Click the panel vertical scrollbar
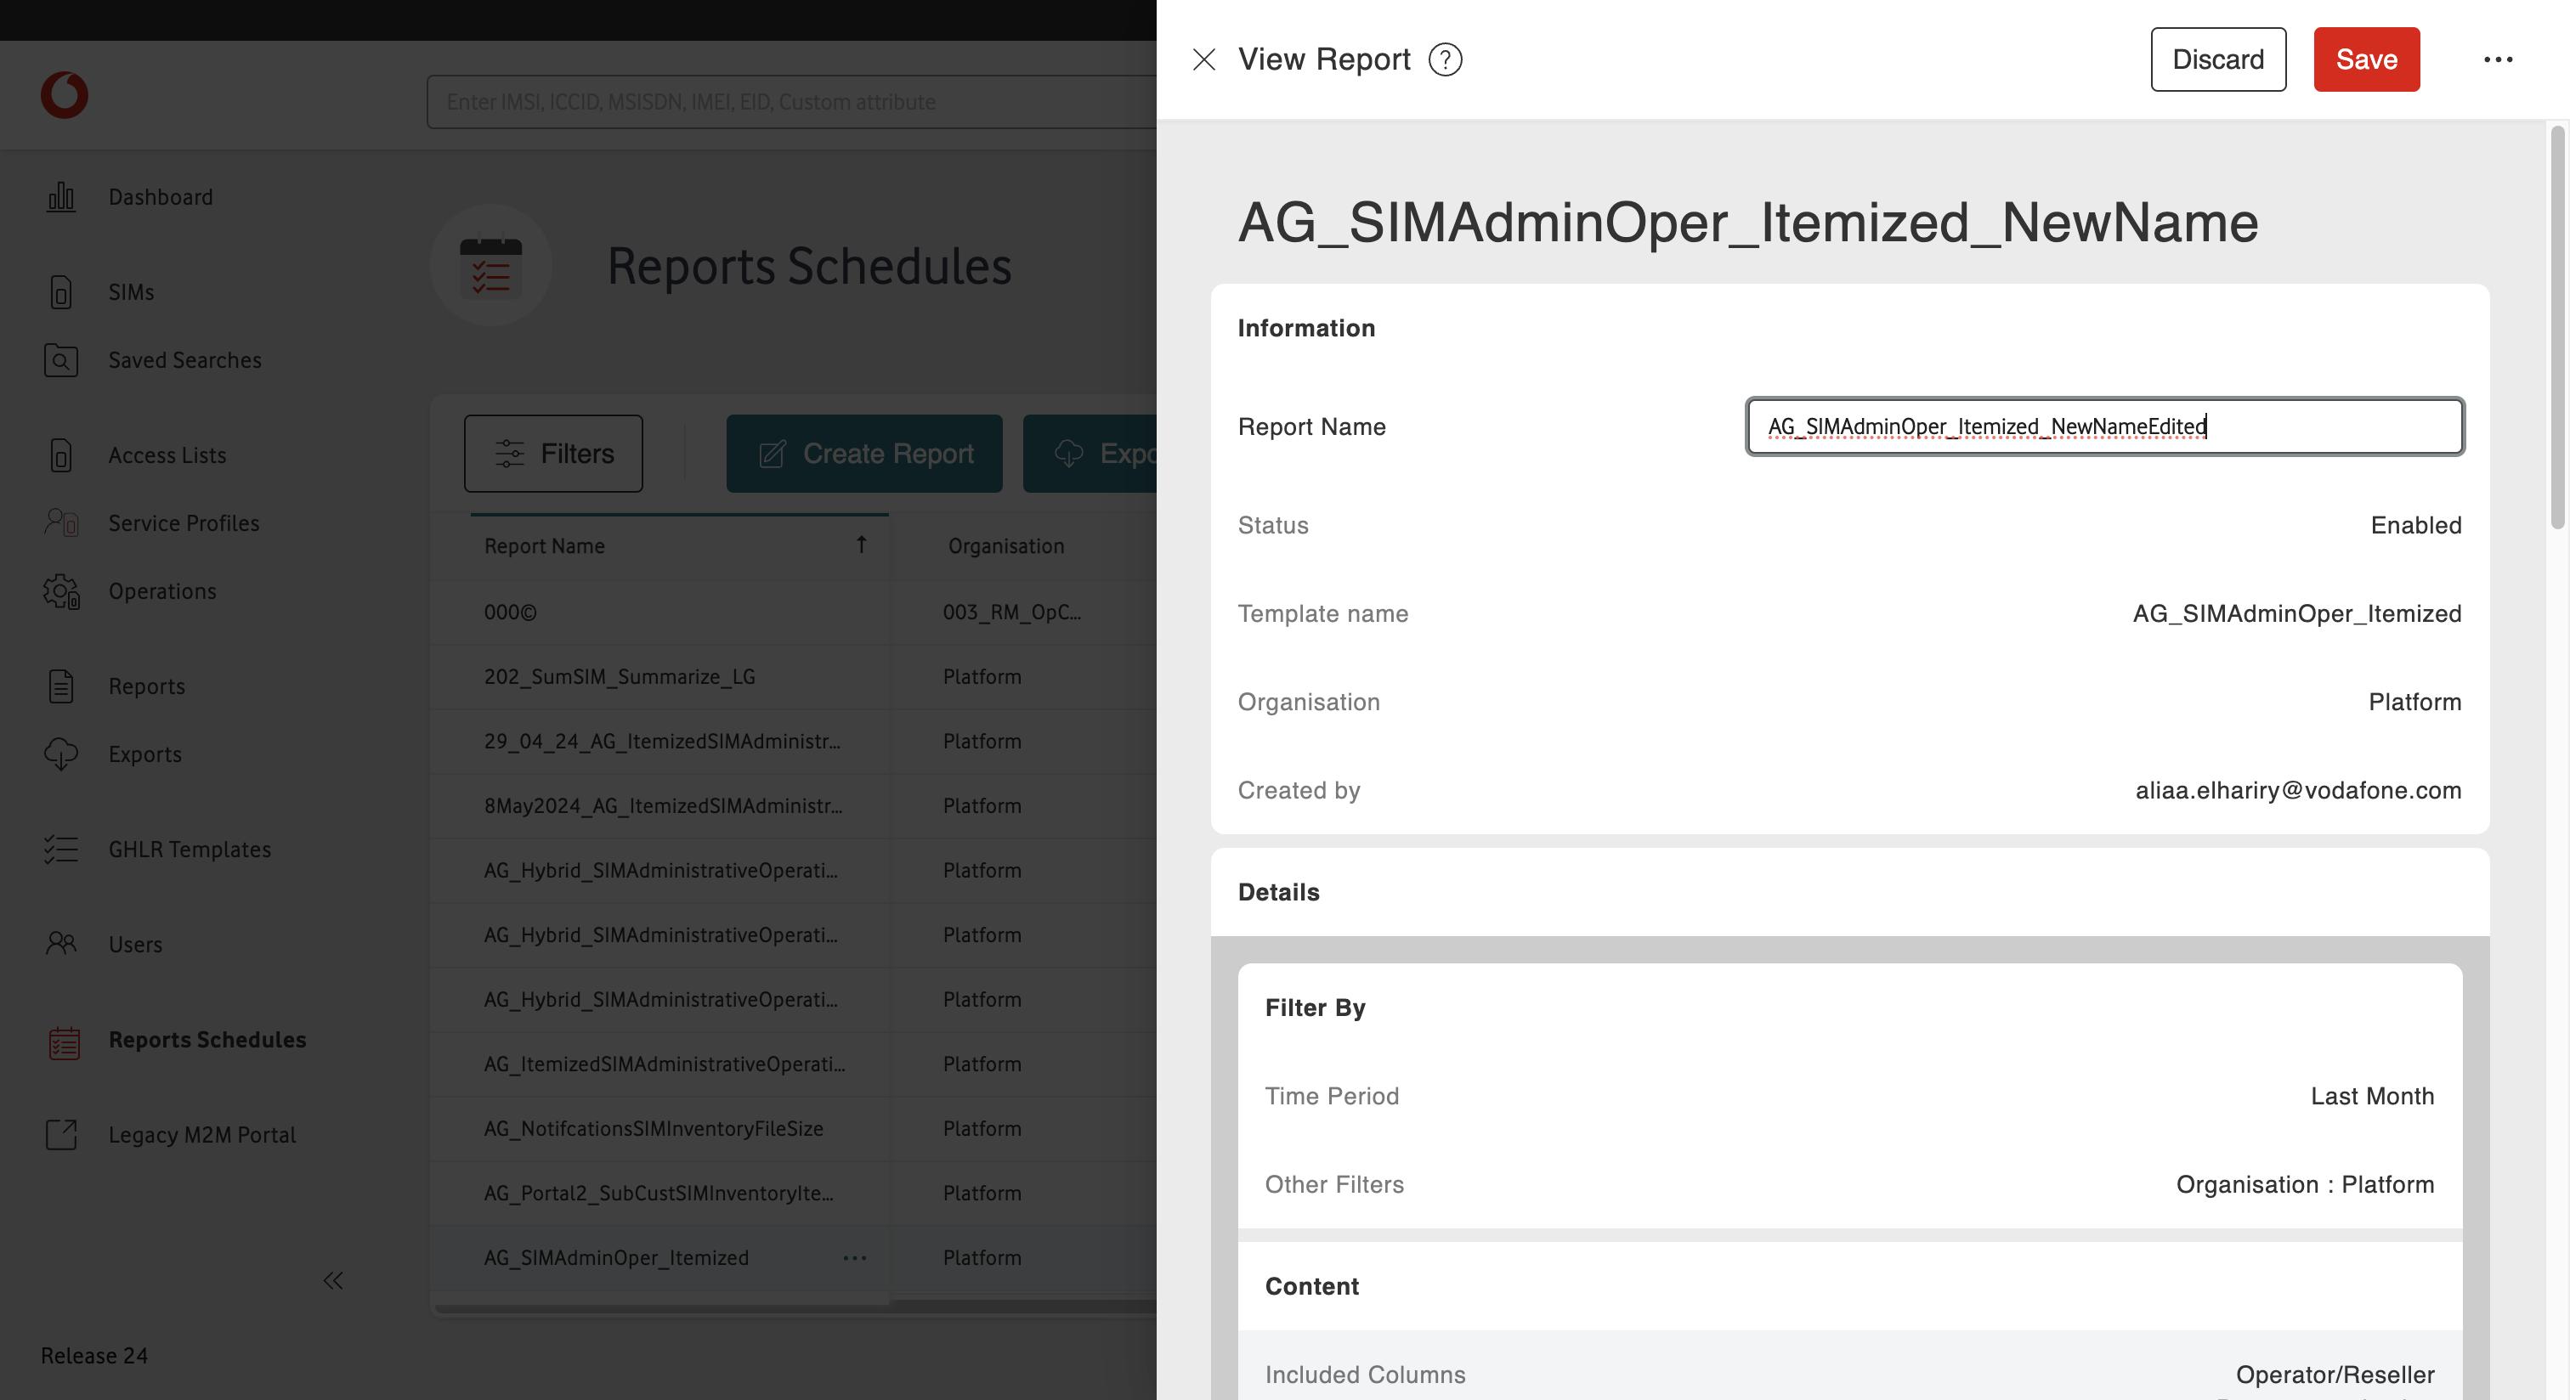The width and height of the screenshot is (2570, 1400). coord(2559,328)
